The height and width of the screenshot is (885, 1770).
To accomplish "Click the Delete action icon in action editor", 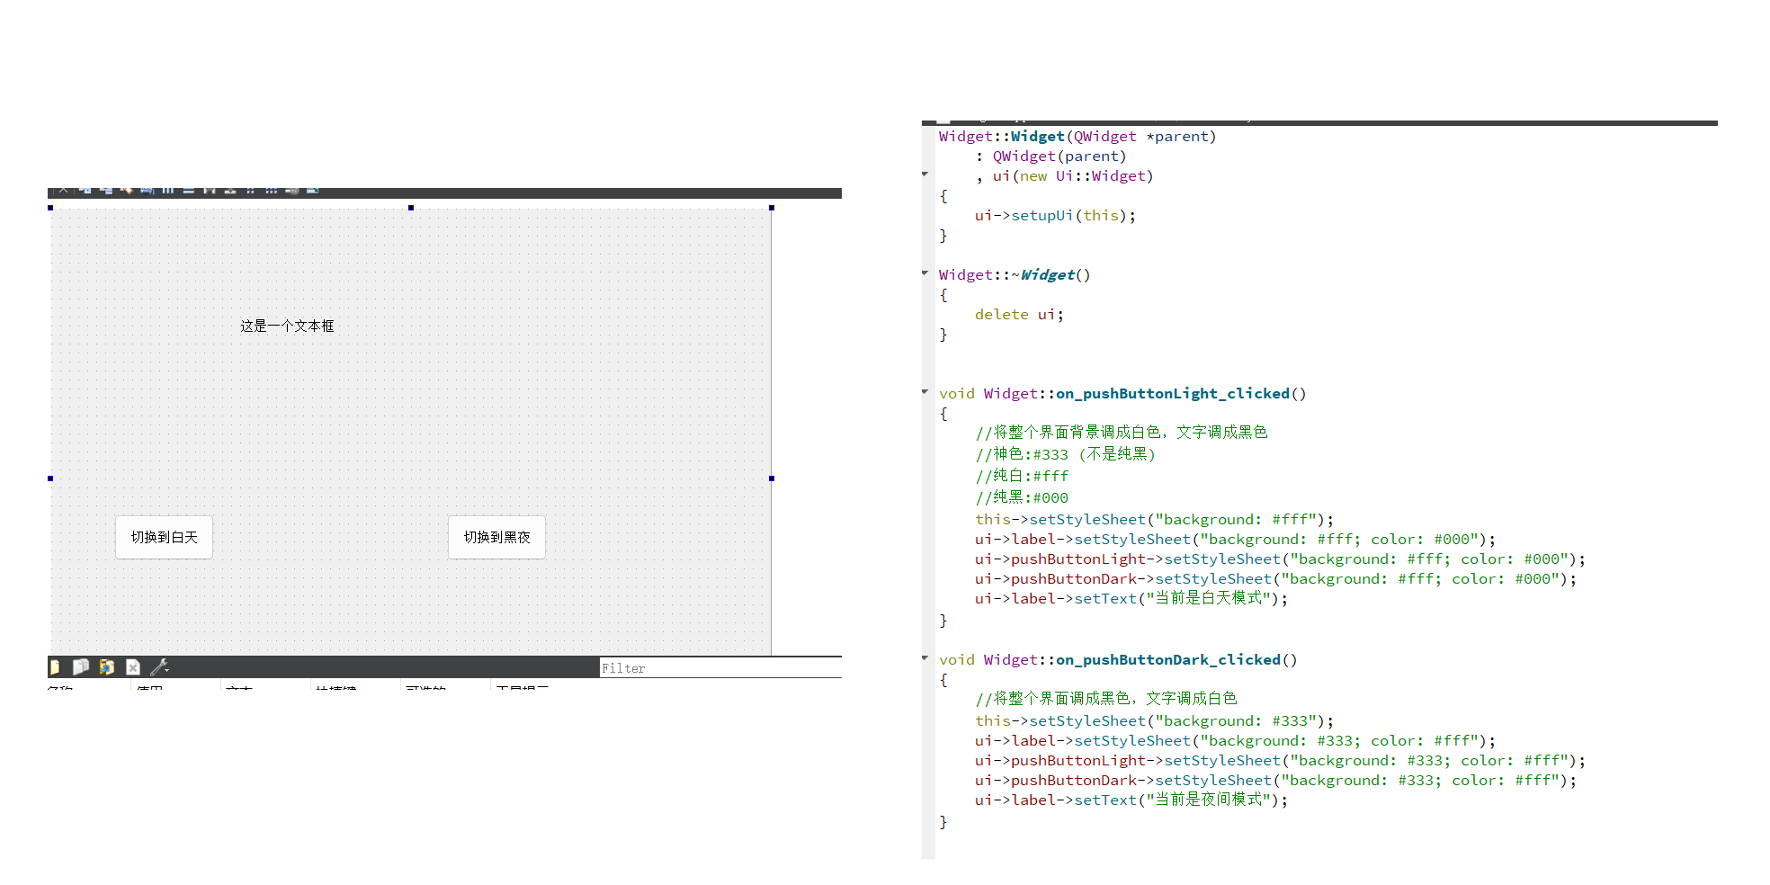I will [x=133, y=667].
